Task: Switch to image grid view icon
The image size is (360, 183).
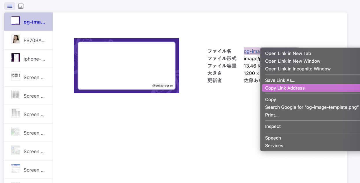Action: tap(21, 6)
